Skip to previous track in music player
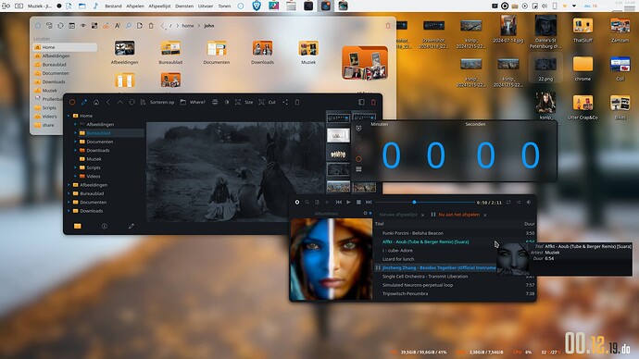Image resolution: width=639 pixels, height=359 pixels. coord(339,202)
